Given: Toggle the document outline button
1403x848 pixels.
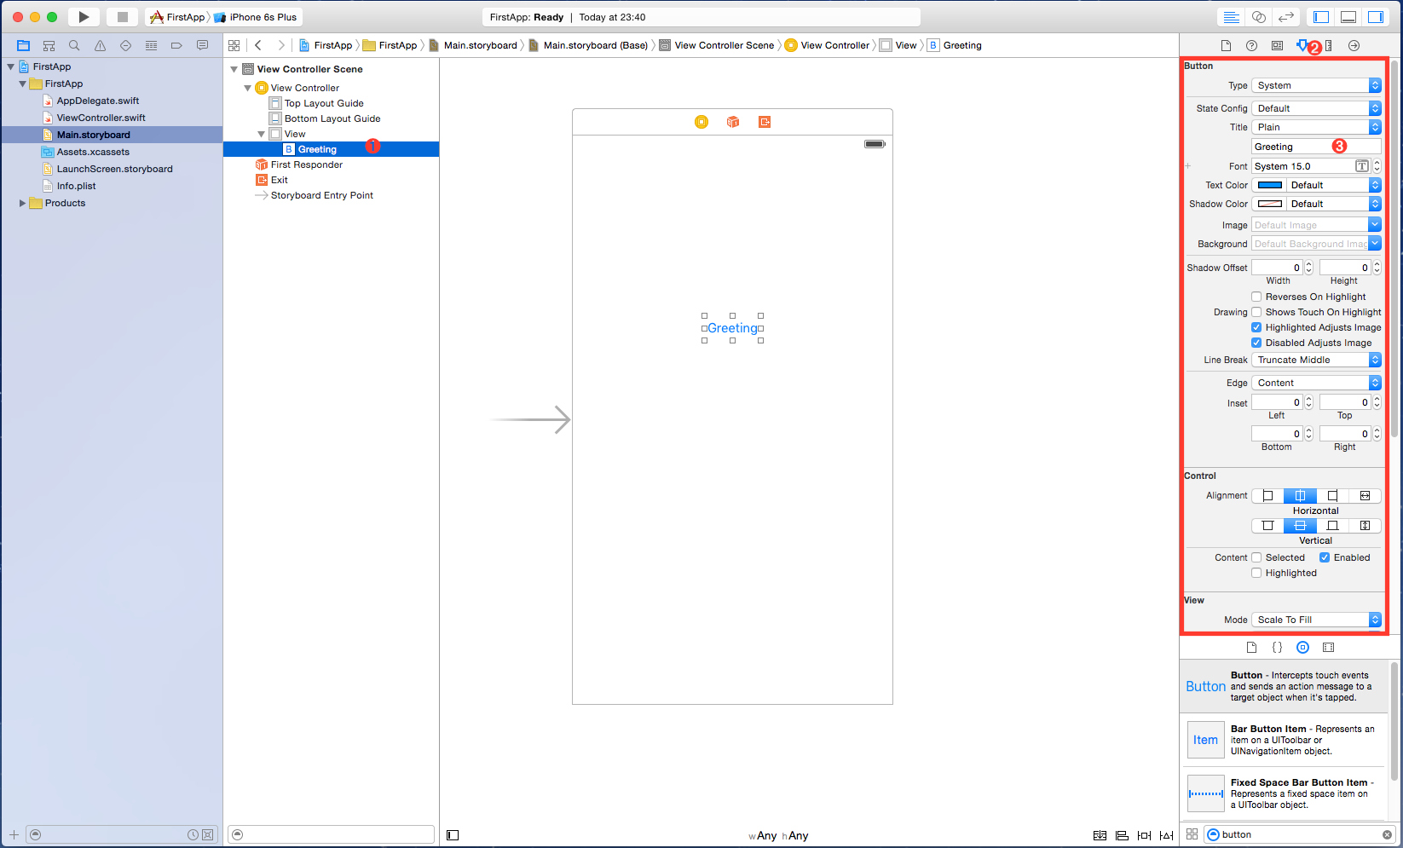Looking at the screenshot, I should click(x=453, y=835).
